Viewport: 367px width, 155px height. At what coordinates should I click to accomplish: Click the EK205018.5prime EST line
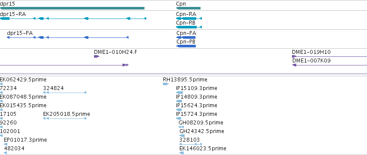[65, 118]
